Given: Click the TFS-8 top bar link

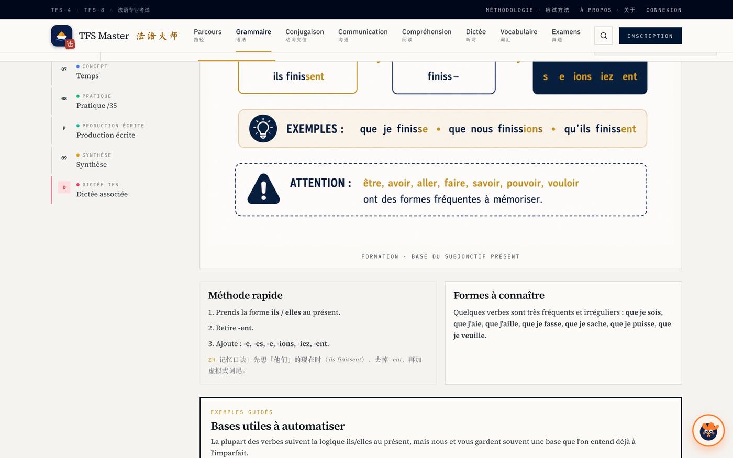Looking at the screenshot, I should click(94, 10).
